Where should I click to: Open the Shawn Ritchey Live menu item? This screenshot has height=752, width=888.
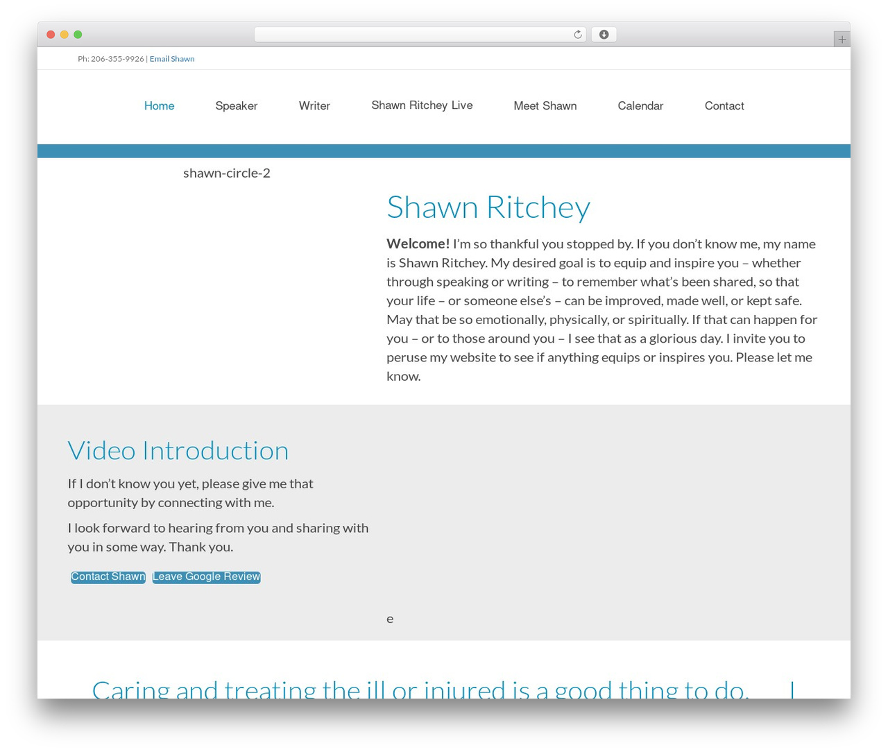click(422, 105)
